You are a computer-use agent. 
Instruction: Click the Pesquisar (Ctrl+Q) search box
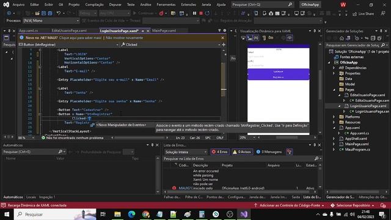pyautogui.click(x=262, y=4)
